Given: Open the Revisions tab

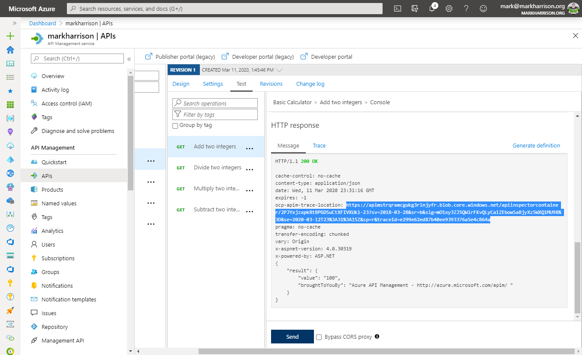Looking at the screenshot, I should point(271,84).
